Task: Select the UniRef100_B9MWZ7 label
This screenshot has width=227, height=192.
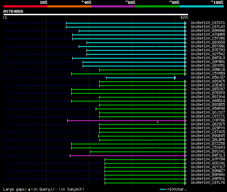Action: point(208,171)
